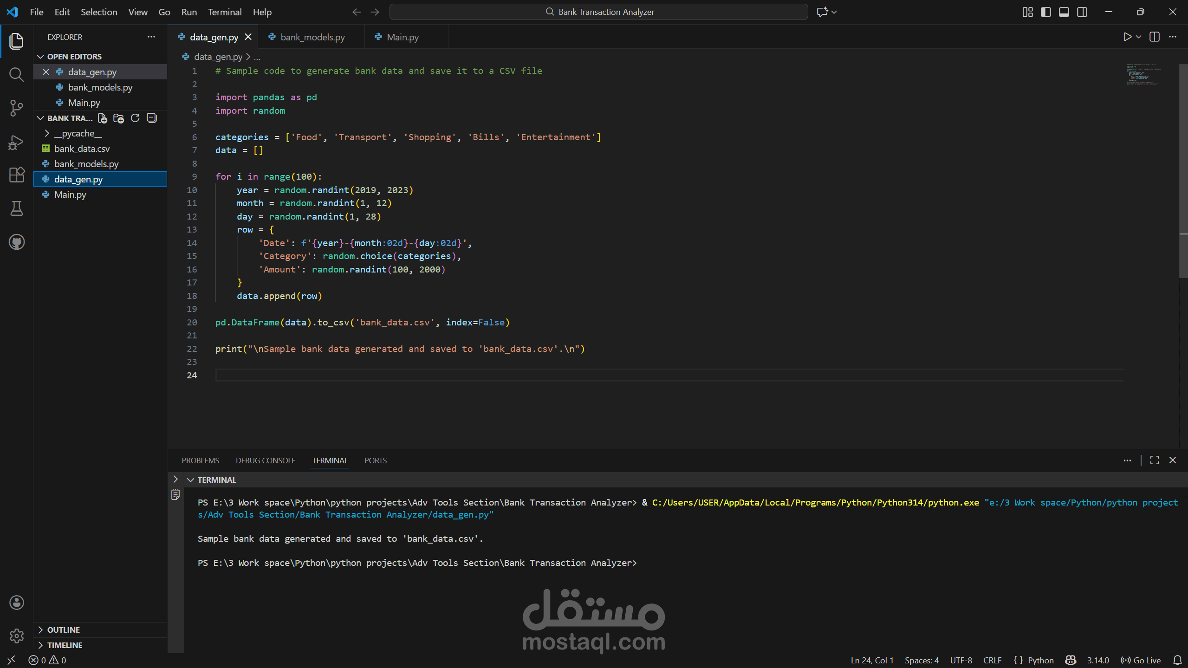This screenshot has width=1188, height=668.
Task: Open the Search view in activity bar
Action: 16,74
